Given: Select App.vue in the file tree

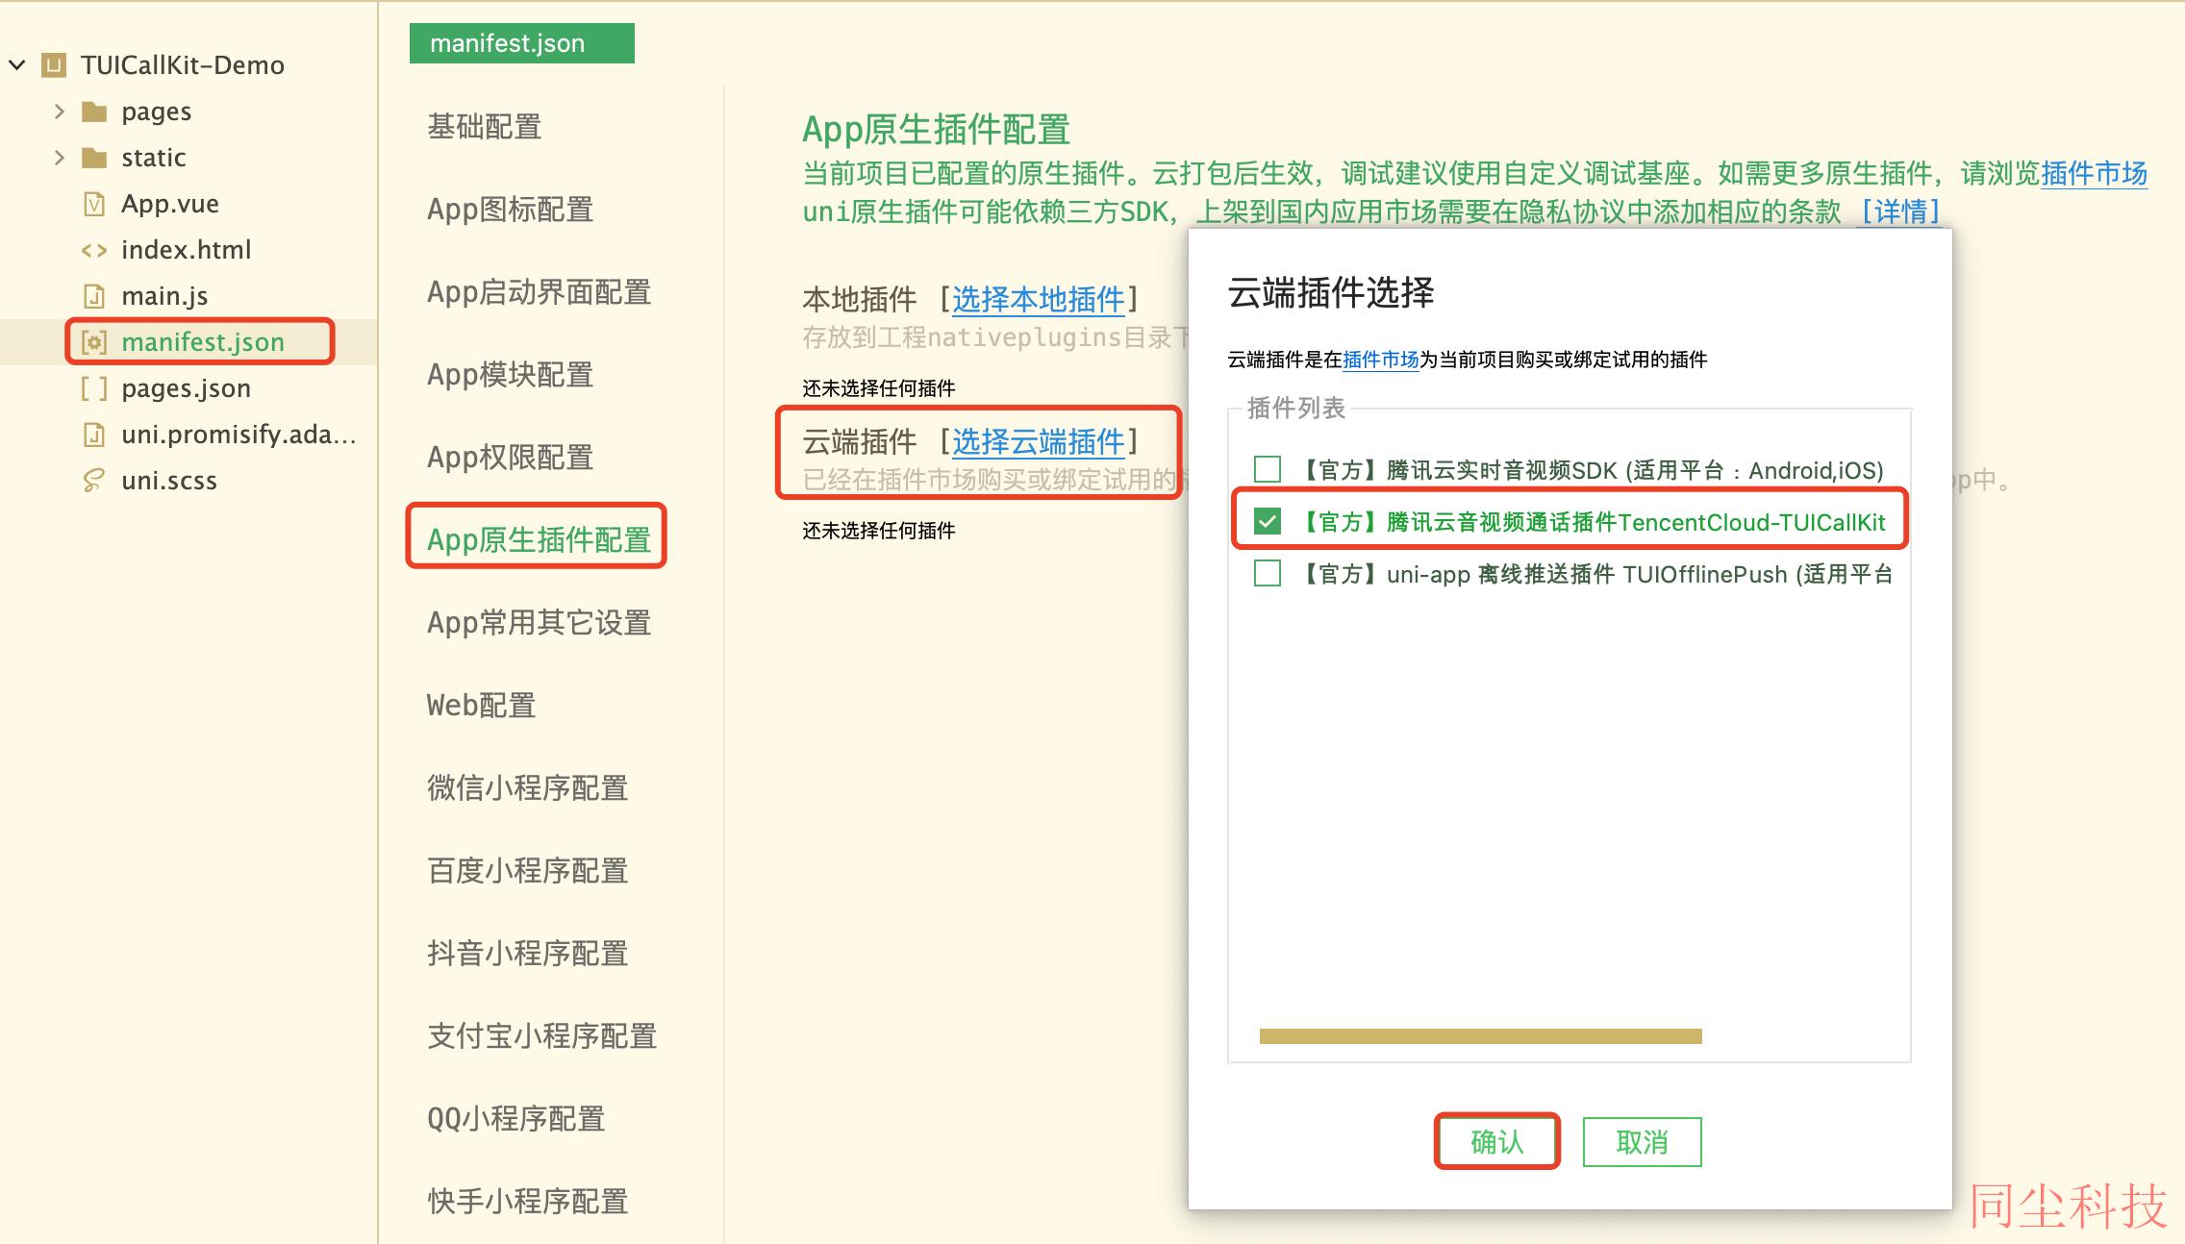Looking at the screenshot, I should click(170, 204).
